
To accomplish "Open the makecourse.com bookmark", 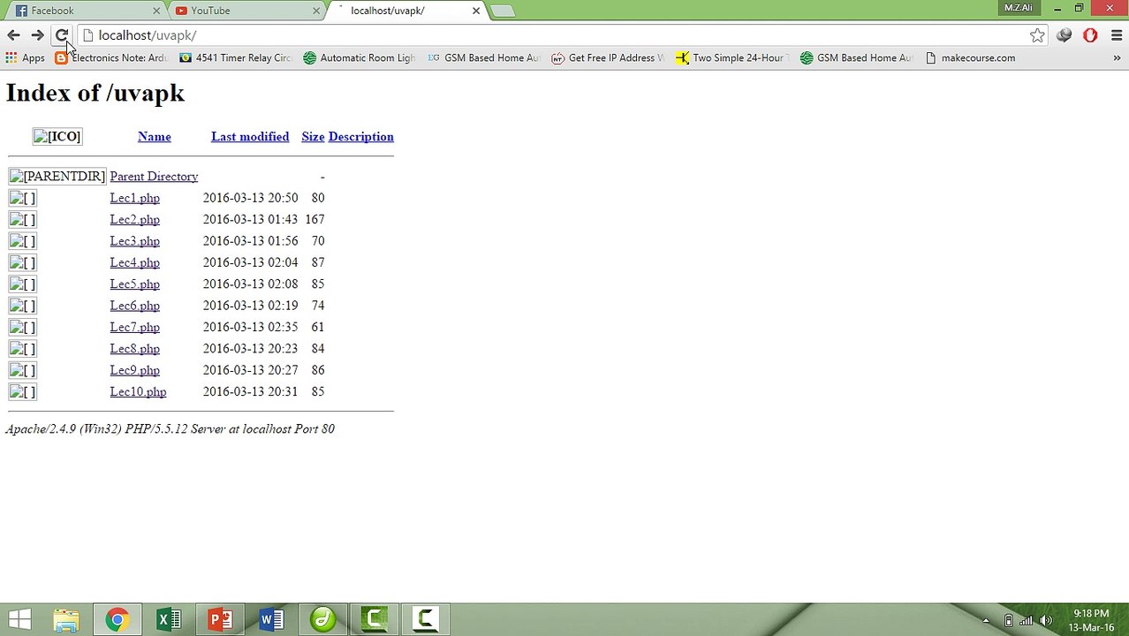I will click(970, 57).
